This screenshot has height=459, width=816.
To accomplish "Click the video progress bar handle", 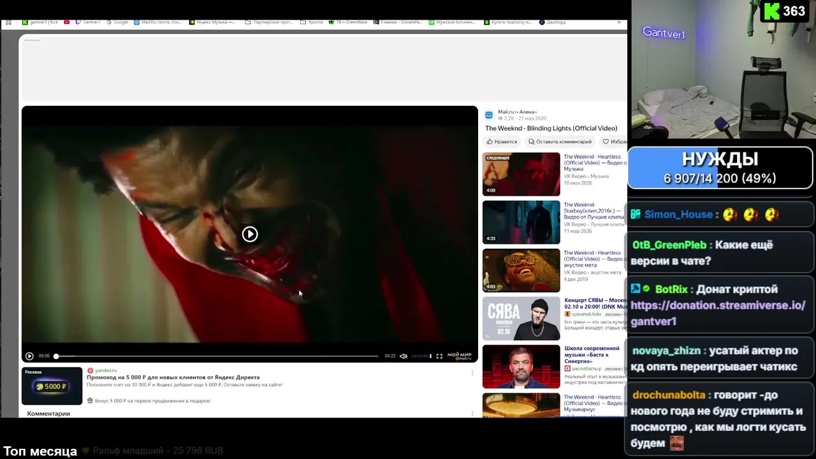I will 56,356.
